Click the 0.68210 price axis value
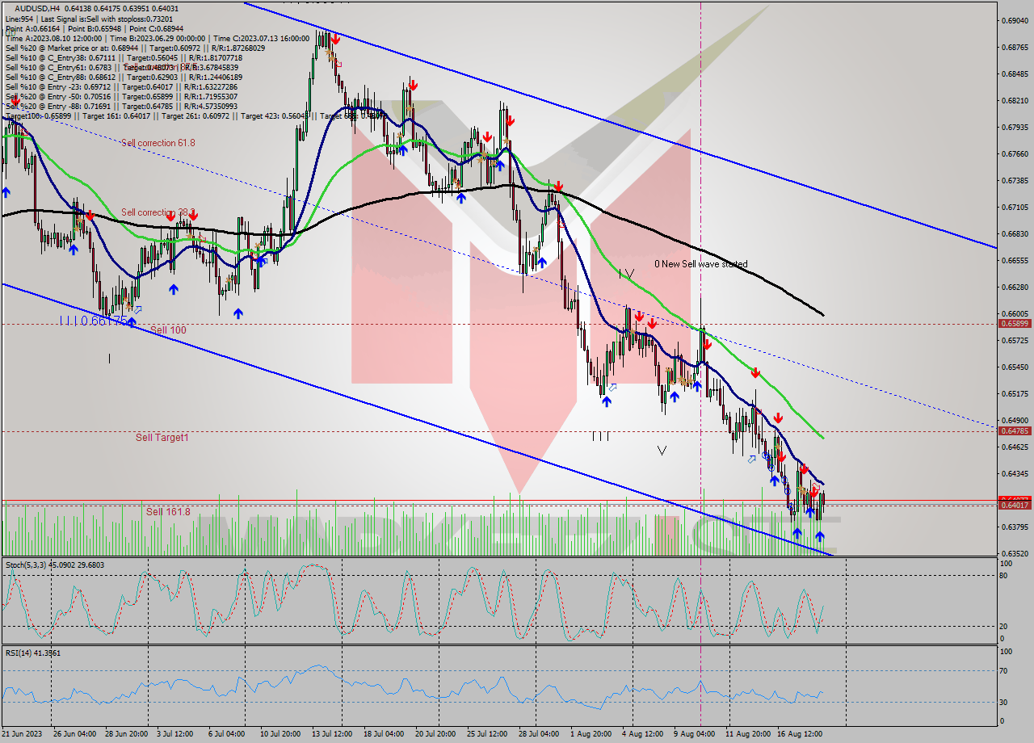Image resolution: width=1034 pixels, height=743 pixels. click(x=1015, y=100)
